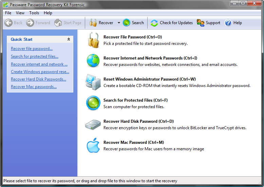This screenshot has height=187, width=264.
Task: Click 'Recover Hard Disk Passwords...' link
Action: 38,79
